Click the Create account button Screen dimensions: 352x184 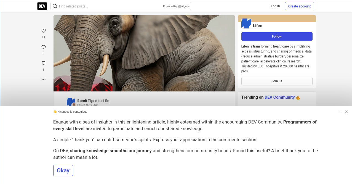click(299, 6)
